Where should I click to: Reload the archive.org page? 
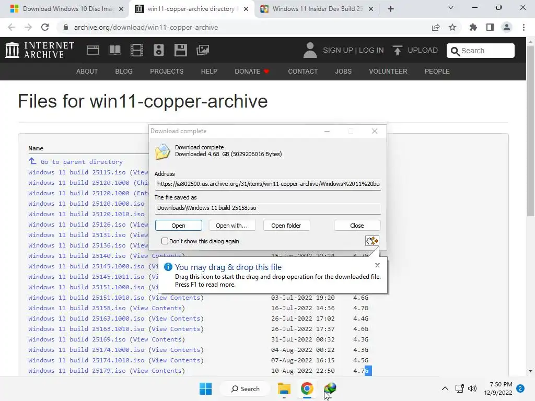tap(45, 27)
